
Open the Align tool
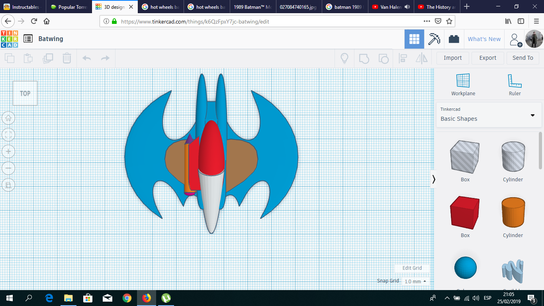point(403,58)
